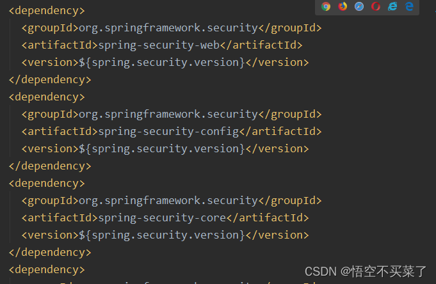The image size is (436, 284).
Task: Click the groupId line above spring-security-config
Action: (168, 114)
